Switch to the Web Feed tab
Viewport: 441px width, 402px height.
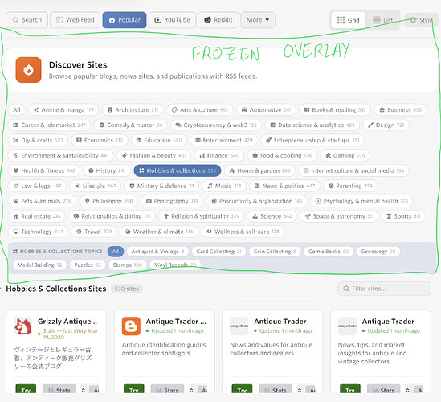point(75,20)
